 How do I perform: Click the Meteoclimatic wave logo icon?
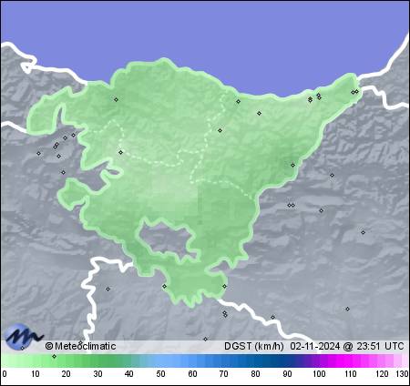pyautogui.click(x=24, y=337)
